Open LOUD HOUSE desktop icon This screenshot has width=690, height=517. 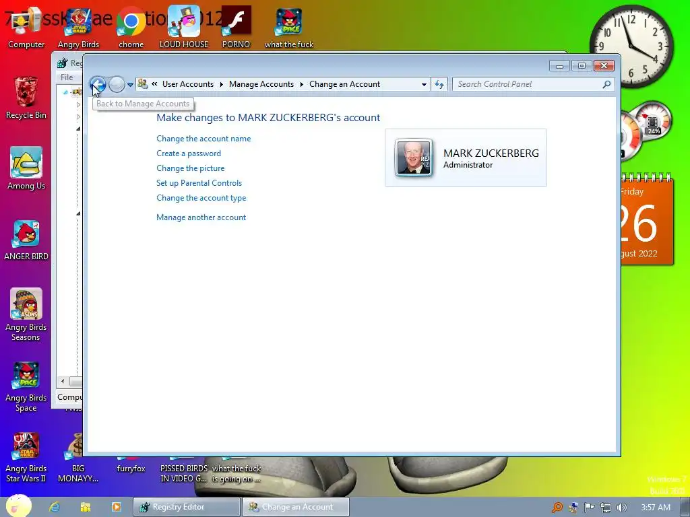[184, 27]
